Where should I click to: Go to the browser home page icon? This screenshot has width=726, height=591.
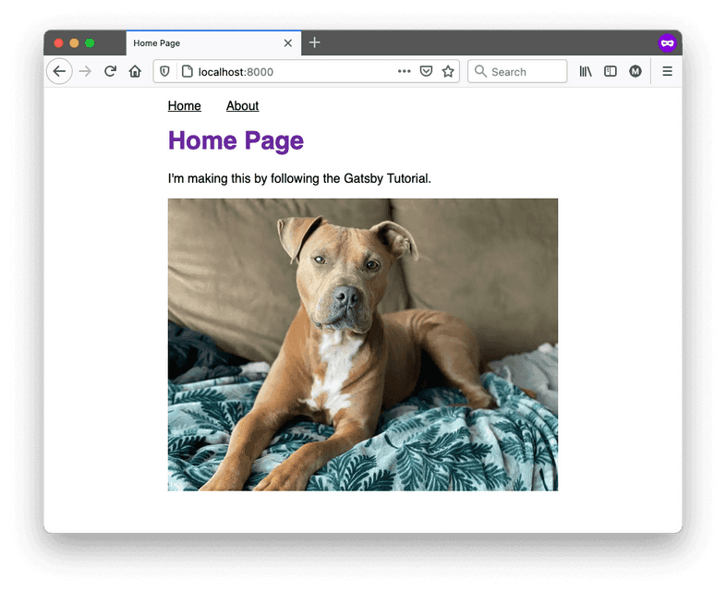pos(135,71)
